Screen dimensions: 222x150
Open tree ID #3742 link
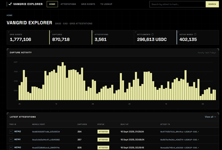tap(18, 132)
